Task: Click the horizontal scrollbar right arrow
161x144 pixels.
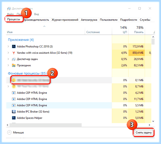Action: (149, 125)
